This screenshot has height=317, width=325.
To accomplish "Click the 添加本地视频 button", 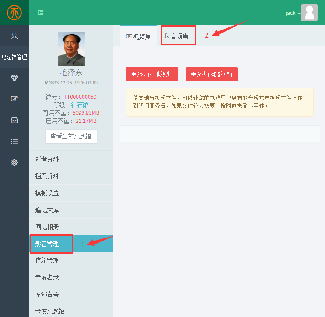I will (x=152, y=74).
